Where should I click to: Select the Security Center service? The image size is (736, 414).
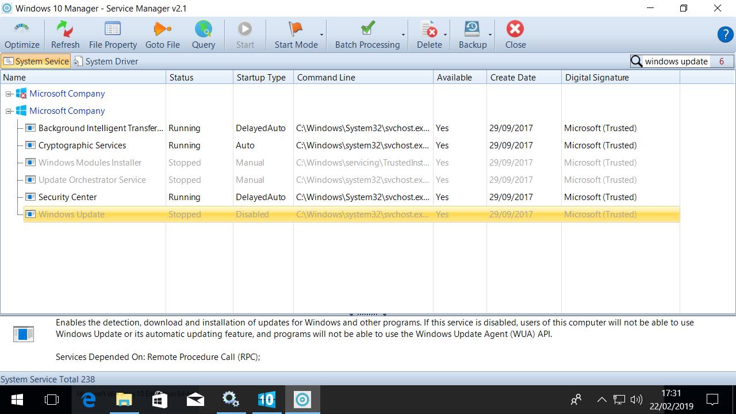point(68,197)
